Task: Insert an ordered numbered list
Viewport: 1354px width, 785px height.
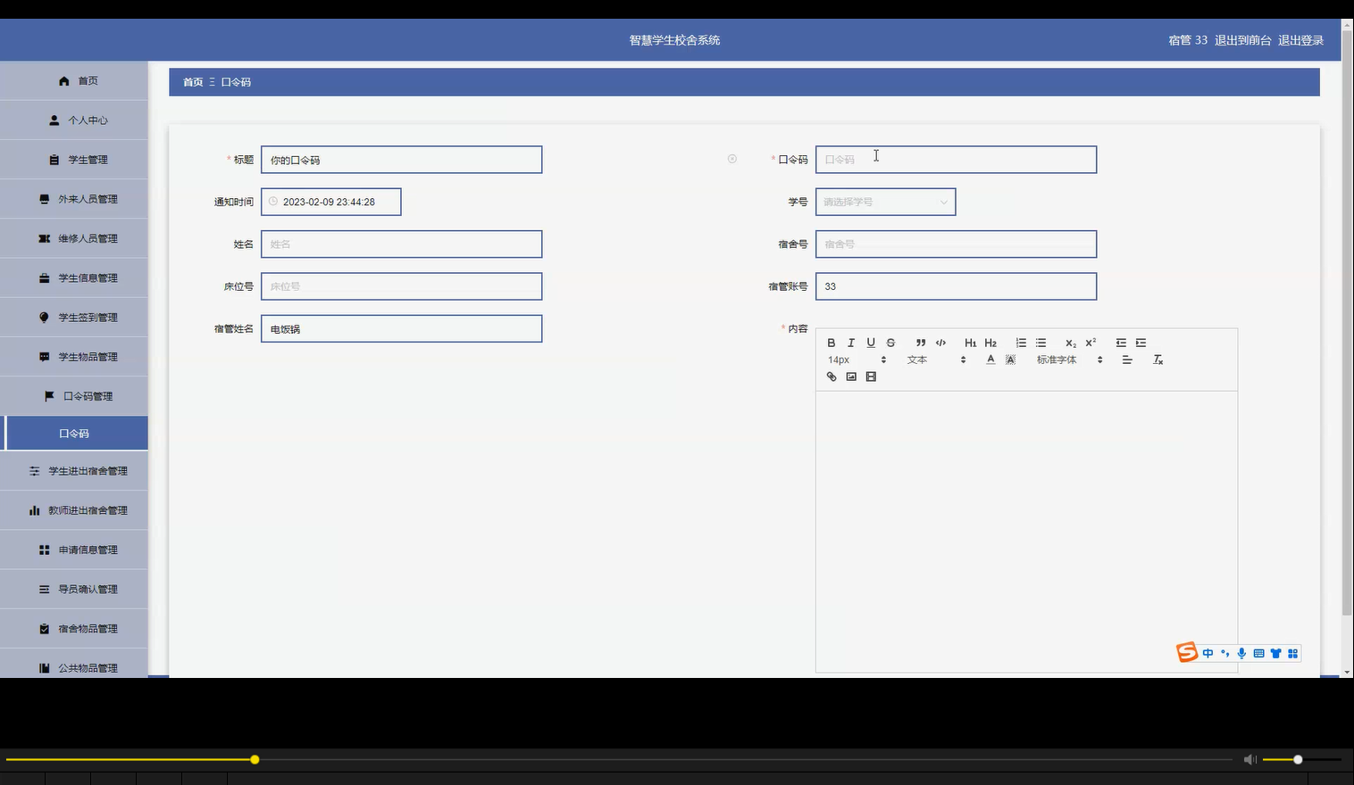Action: [x=1021, y=343]
